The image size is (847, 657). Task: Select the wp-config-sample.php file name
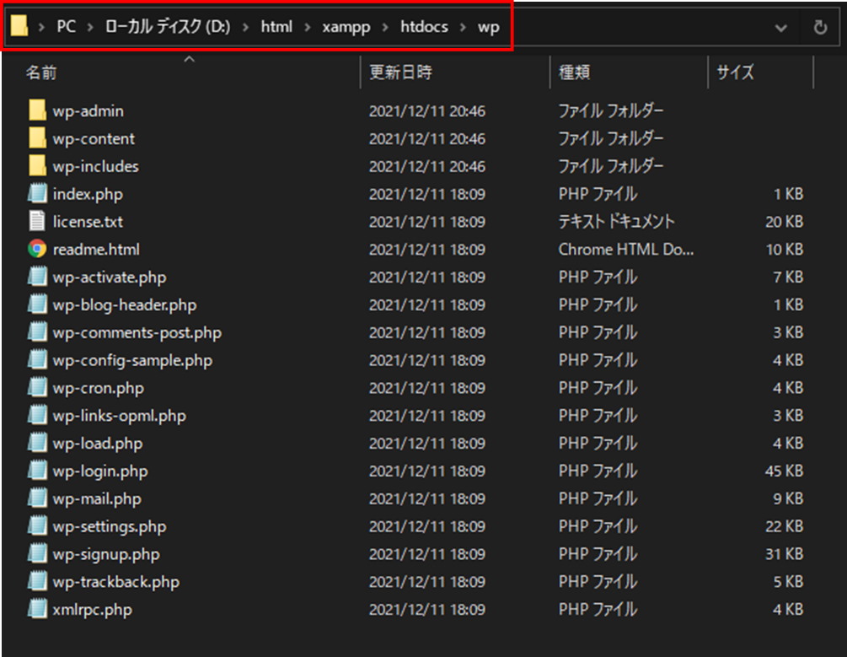[x=132, y=360]
